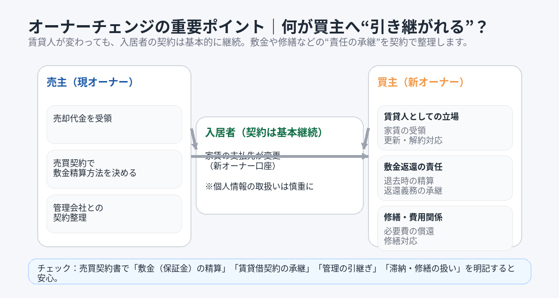
Task: Click the 家賃の受領 line in buyer panel
Action: 405,131
